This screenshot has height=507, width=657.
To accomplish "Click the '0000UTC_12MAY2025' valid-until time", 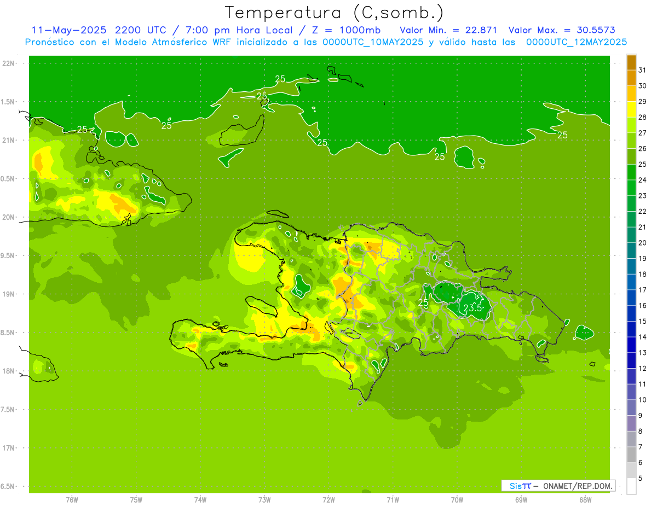I will (x=577, y=42).
